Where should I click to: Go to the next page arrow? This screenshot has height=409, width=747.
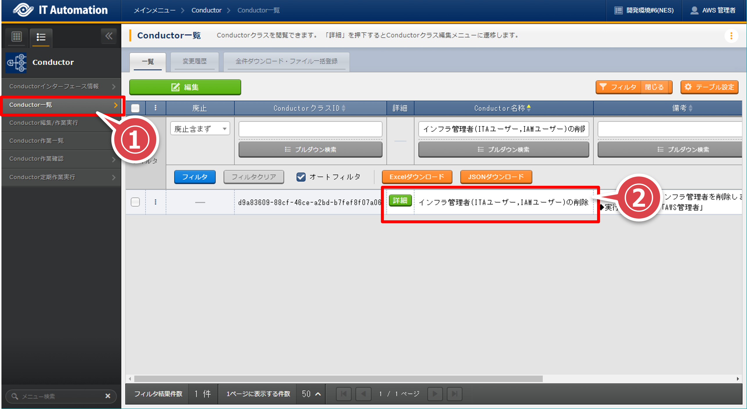coord(435,394)
